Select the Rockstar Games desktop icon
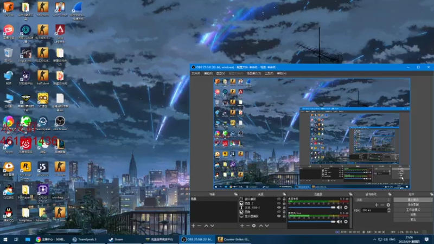 25,171
